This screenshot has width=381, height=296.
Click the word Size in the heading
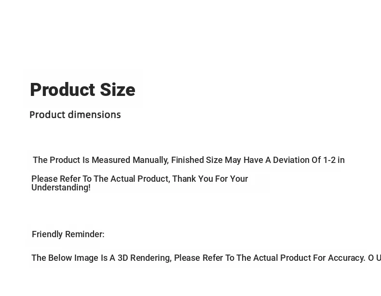[118, 90]
